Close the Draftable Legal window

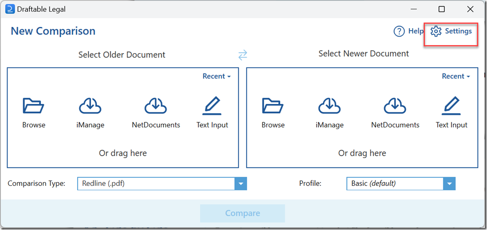tap(470, 9)
